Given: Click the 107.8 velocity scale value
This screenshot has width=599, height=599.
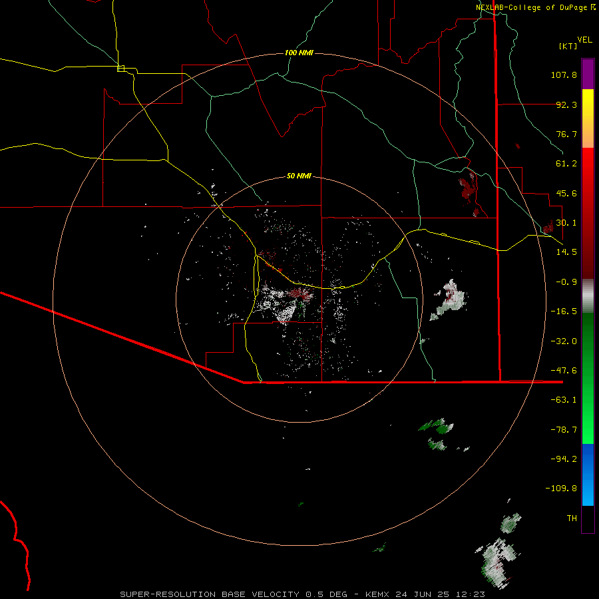Looking at the screenshot, I should (564, 75).
